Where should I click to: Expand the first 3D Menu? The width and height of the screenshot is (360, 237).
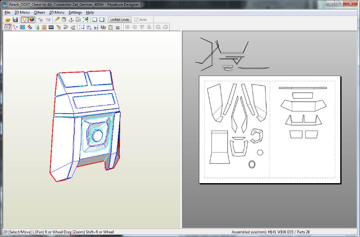[22, 13]
